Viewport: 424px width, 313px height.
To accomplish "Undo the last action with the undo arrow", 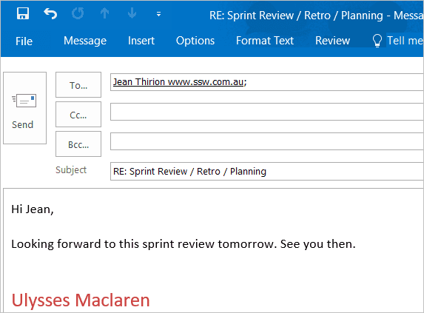I will (x=50, y=13).
